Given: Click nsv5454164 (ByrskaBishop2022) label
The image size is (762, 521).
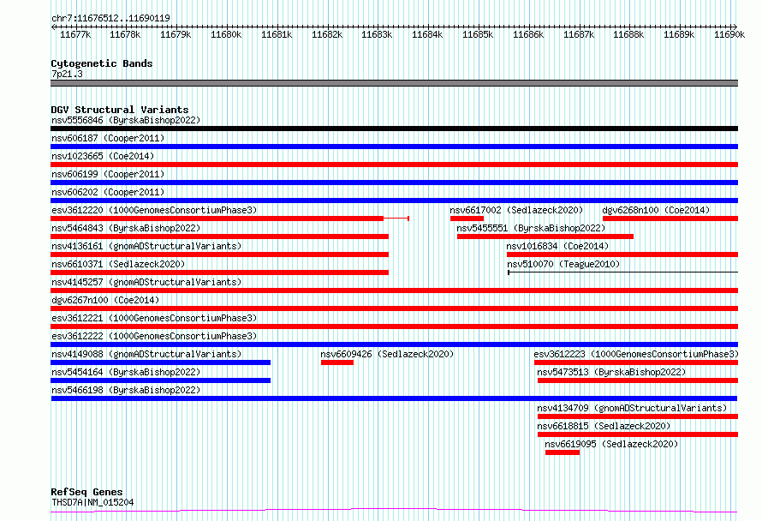Looking at the screenshot, I should click(126, 372).
